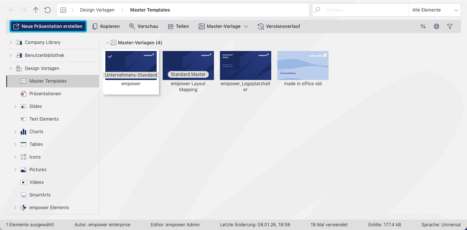Select the empower_Logoplatzhalter thumbnail

tap(246, 66)
